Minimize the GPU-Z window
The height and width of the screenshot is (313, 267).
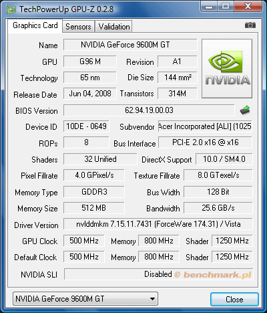tap(208, 7)
